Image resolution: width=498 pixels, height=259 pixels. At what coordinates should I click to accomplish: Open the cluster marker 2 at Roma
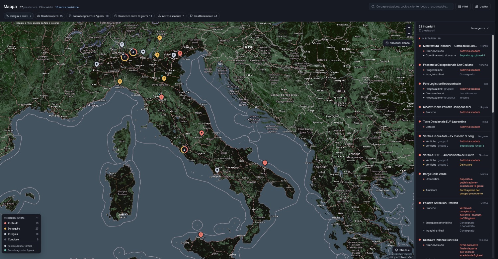[184, 150]
